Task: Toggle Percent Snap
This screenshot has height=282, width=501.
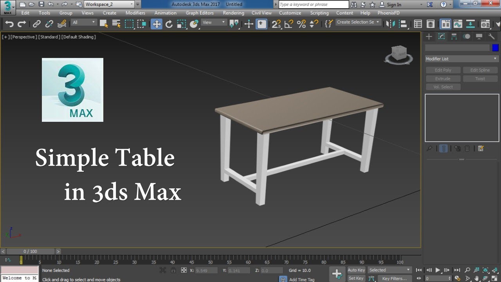Action: [x=301, y=24]
